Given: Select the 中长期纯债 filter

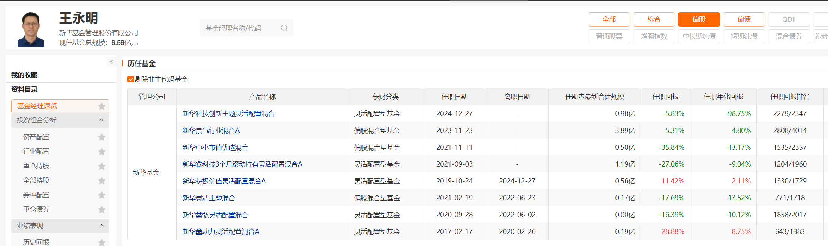Looking at the screenshot, I should 699,36.
